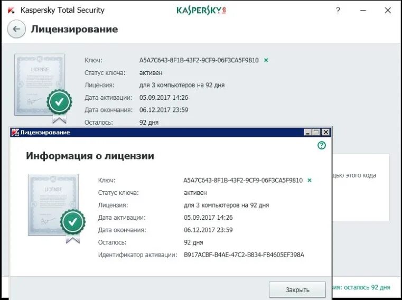Maximize the Лицензирование dialog

click(x=316, y=133)
